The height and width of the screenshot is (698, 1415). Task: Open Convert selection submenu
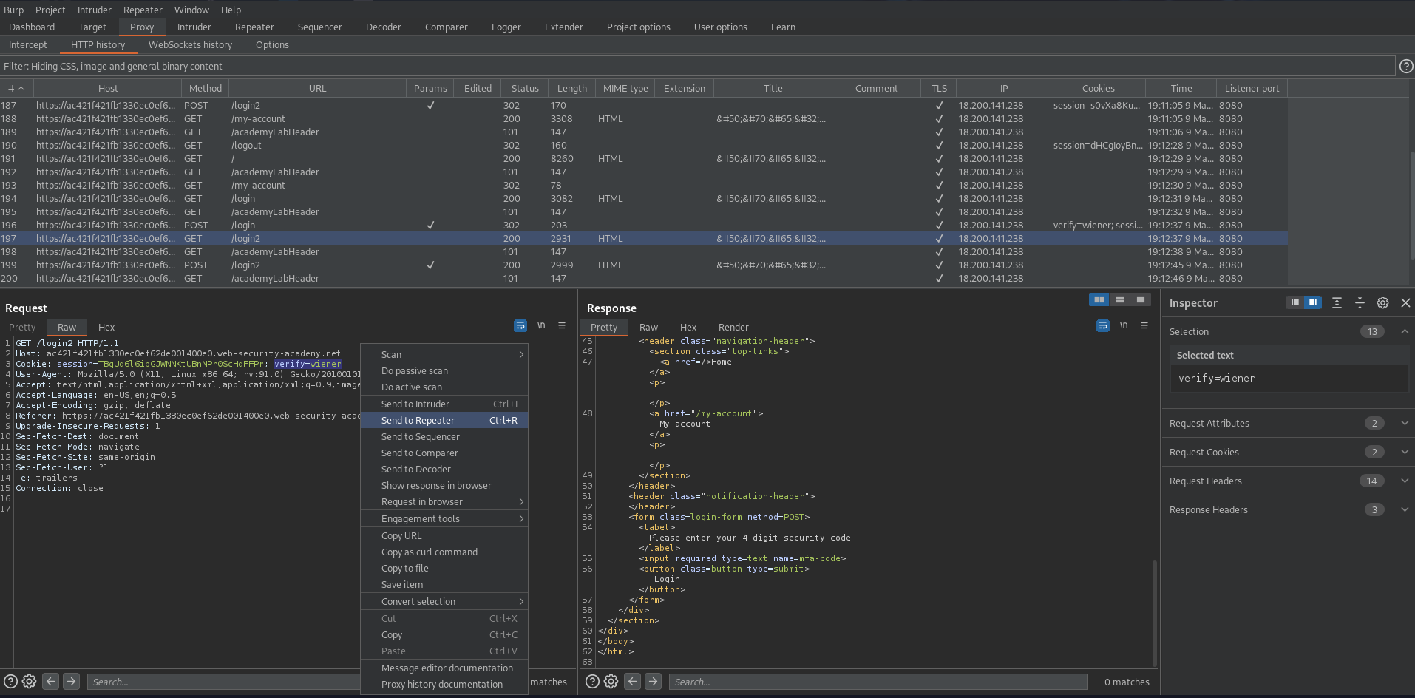point(444,601)
